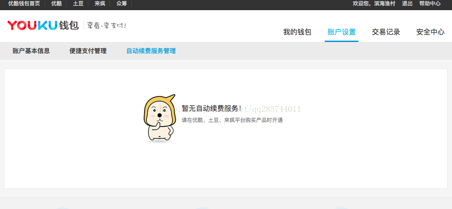This screenshot has height=209, width=452.
Task: Switch to 我的钱包 tab
Action: [297, 32]
